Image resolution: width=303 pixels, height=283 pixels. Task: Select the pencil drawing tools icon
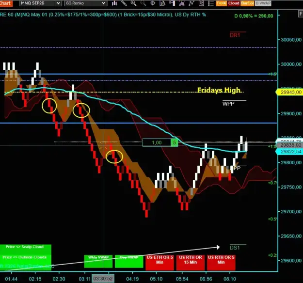(124, 3)
